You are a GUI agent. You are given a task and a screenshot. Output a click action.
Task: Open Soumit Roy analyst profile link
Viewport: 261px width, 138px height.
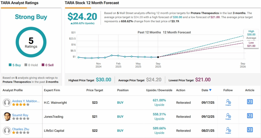click(x=20, y=115)
